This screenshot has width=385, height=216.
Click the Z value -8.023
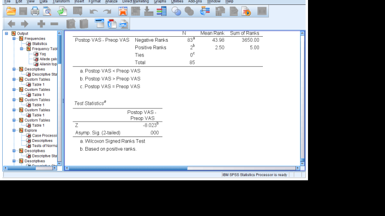[150, 125]
